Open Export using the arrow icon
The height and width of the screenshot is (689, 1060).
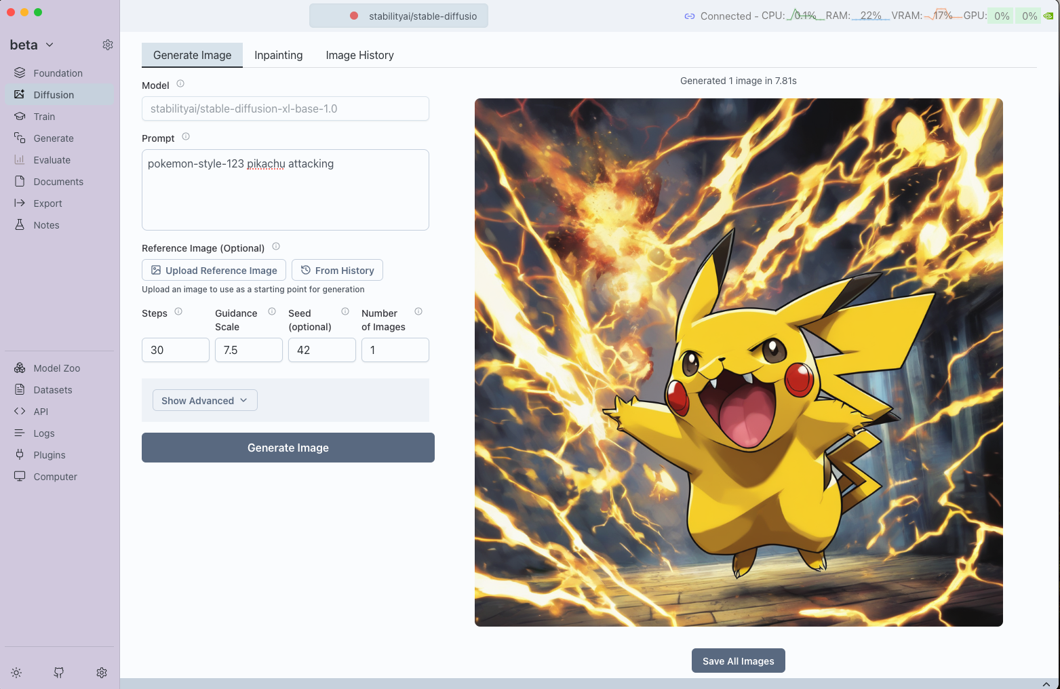coord(20,203)
